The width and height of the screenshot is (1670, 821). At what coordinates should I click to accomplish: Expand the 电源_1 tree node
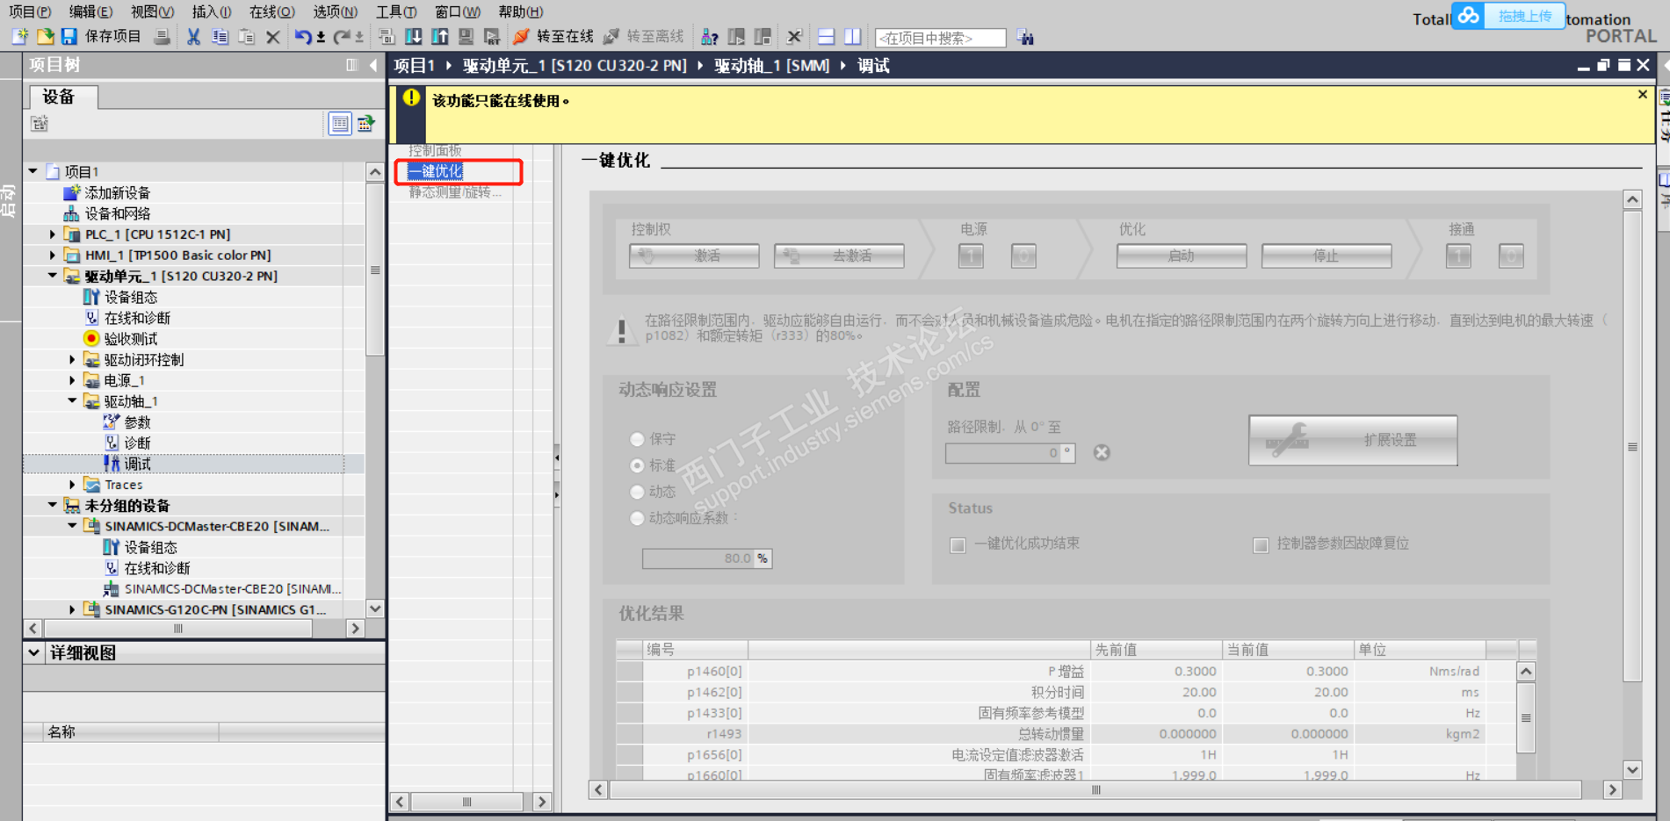(73, 380)
